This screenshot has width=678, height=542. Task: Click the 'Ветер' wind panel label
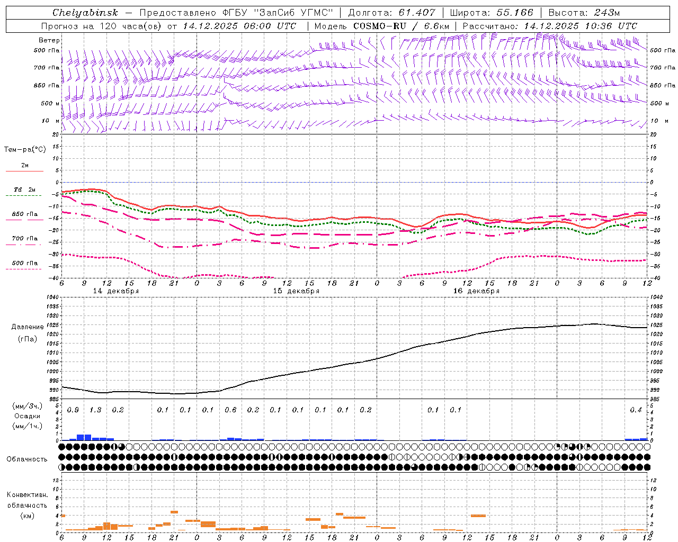coord(49,40)
